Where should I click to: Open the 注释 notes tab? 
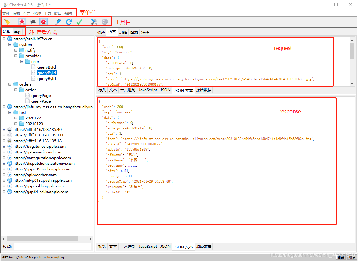point(145,32)
